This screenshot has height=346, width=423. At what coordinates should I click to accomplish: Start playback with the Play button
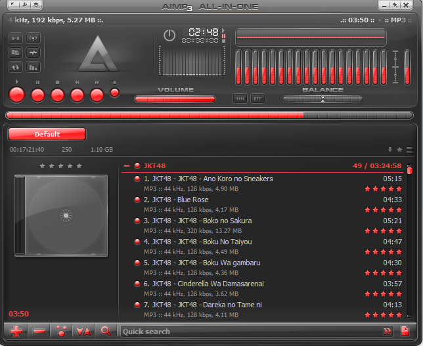[x=16, y=95]
